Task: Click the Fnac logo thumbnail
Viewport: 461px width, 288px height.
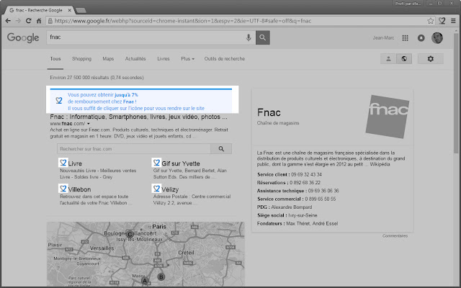Action: [388, 117]
